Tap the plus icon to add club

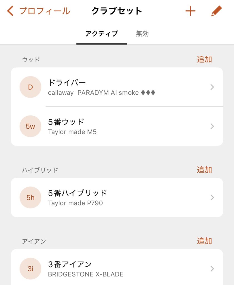coord(190,11)
